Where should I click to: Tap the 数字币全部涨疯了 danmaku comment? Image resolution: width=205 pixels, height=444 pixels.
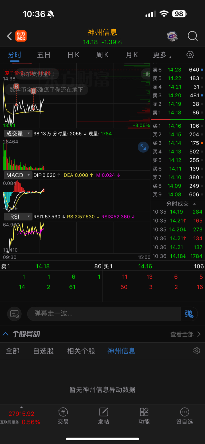pos(46,90)
